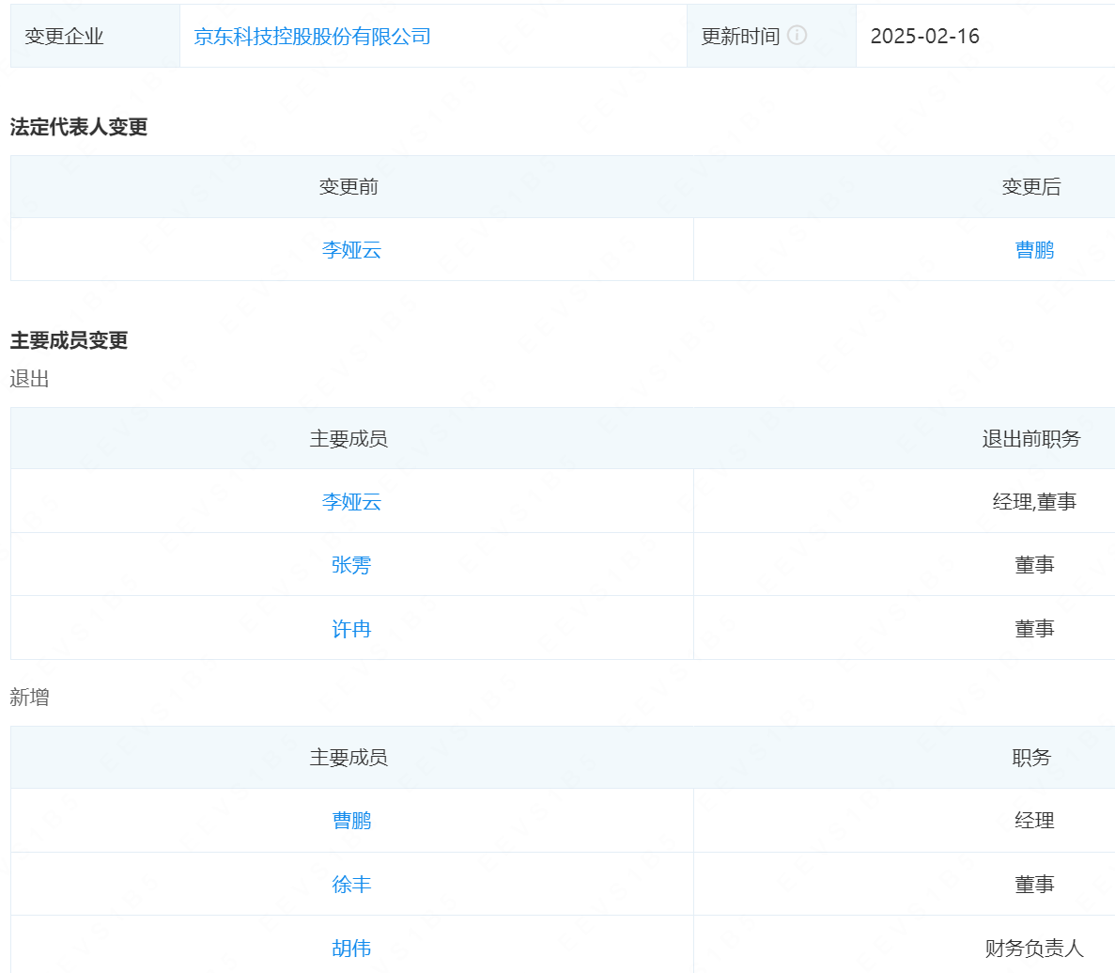The width and height of the screenshot is (1115, 973).
Task: Click the 变更企业 label cell
Action: coord(64,37)
